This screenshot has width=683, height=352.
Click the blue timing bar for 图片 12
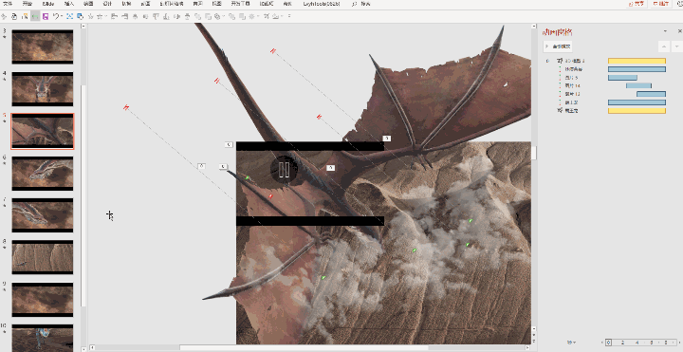(651, 94)
